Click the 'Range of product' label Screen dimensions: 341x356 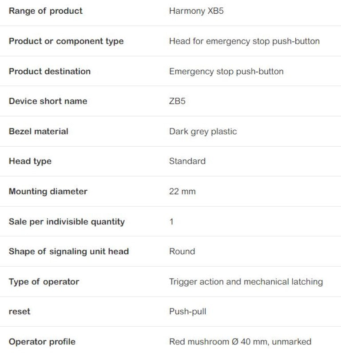45,11
